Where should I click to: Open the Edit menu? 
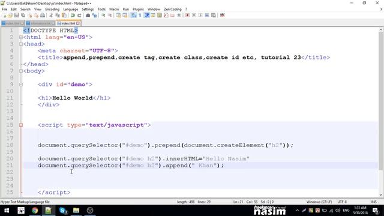pyautogui.click(x=14, y=9)
